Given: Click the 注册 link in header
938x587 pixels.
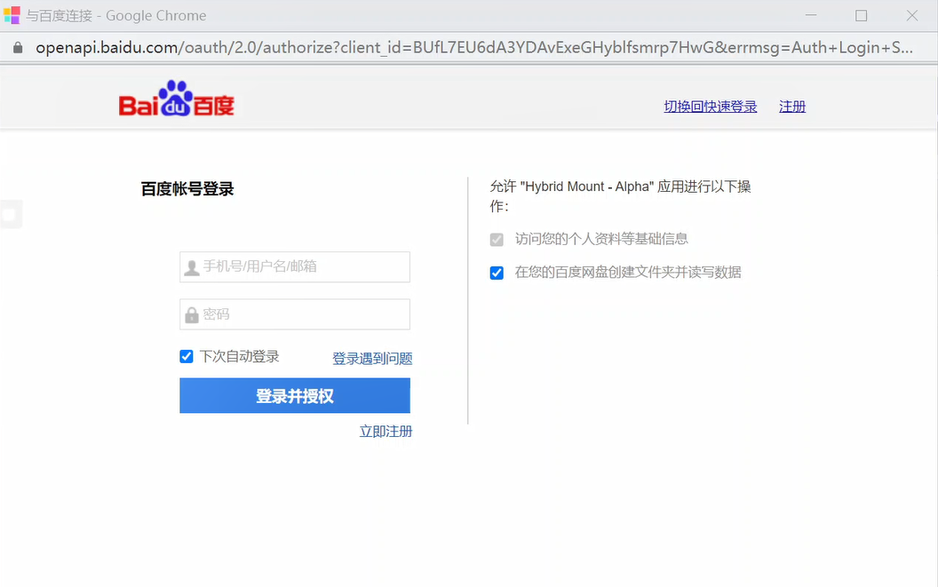Looking at the screenshot, I should (x=792, y=107).
